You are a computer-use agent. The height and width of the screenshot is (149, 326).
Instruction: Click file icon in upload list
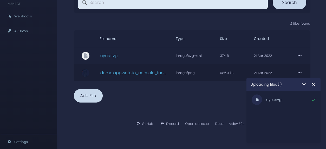[257, 100]
